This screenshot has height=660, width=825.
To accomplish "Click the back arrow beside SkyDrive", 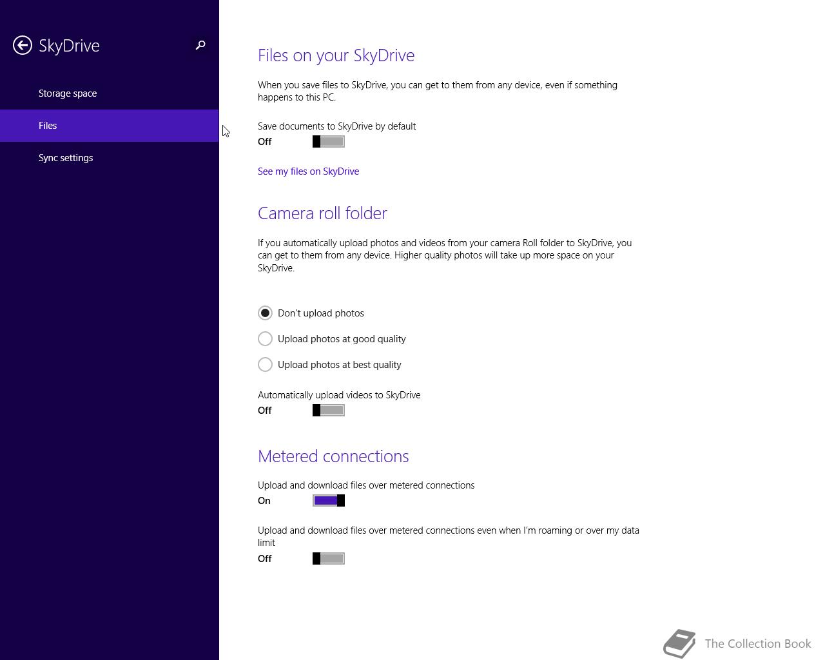I will point(23,45).
